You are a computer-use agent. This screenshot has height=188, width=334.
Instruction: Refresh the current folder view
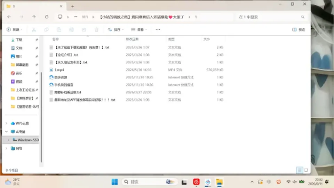coord(47,17)
